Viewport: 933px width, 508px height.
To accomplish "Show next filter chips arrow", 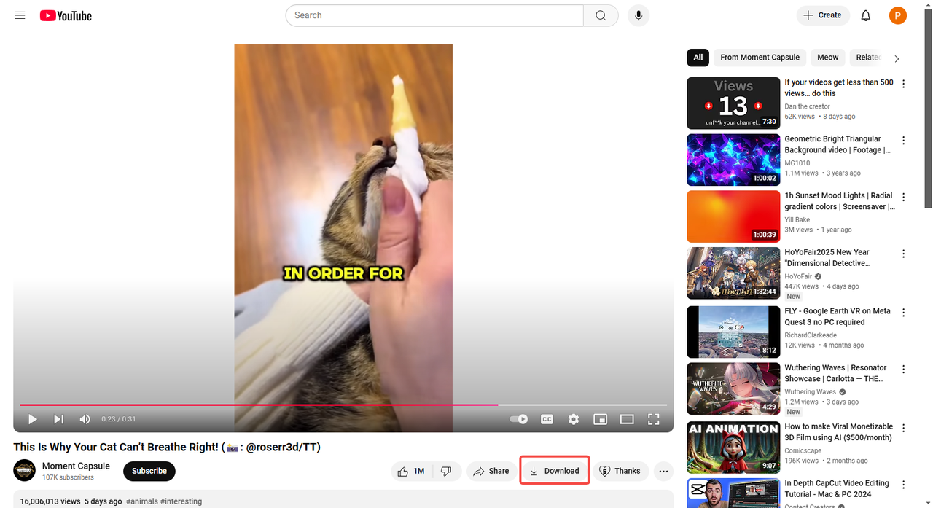I will (x=897, y=58).
